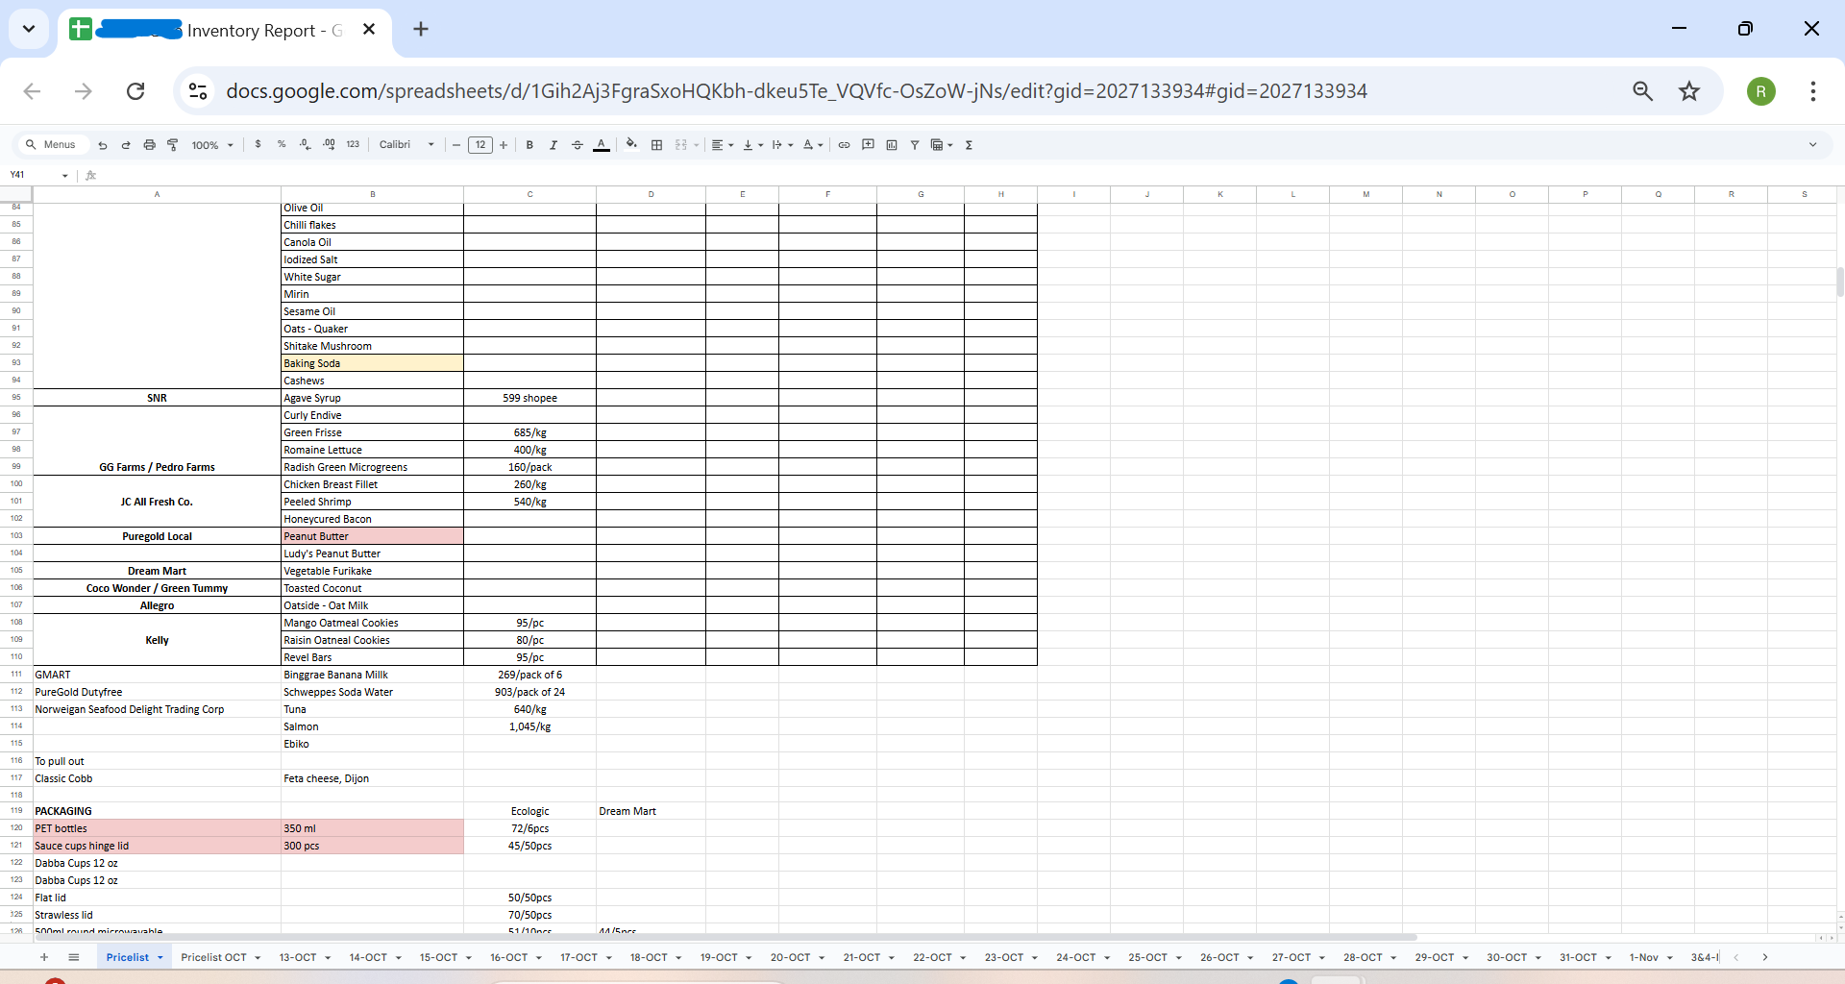This screenshot has width=1845, height=984.
Task: Open the fill color tool
Action: pyautogui.click(x=631, y=144)
